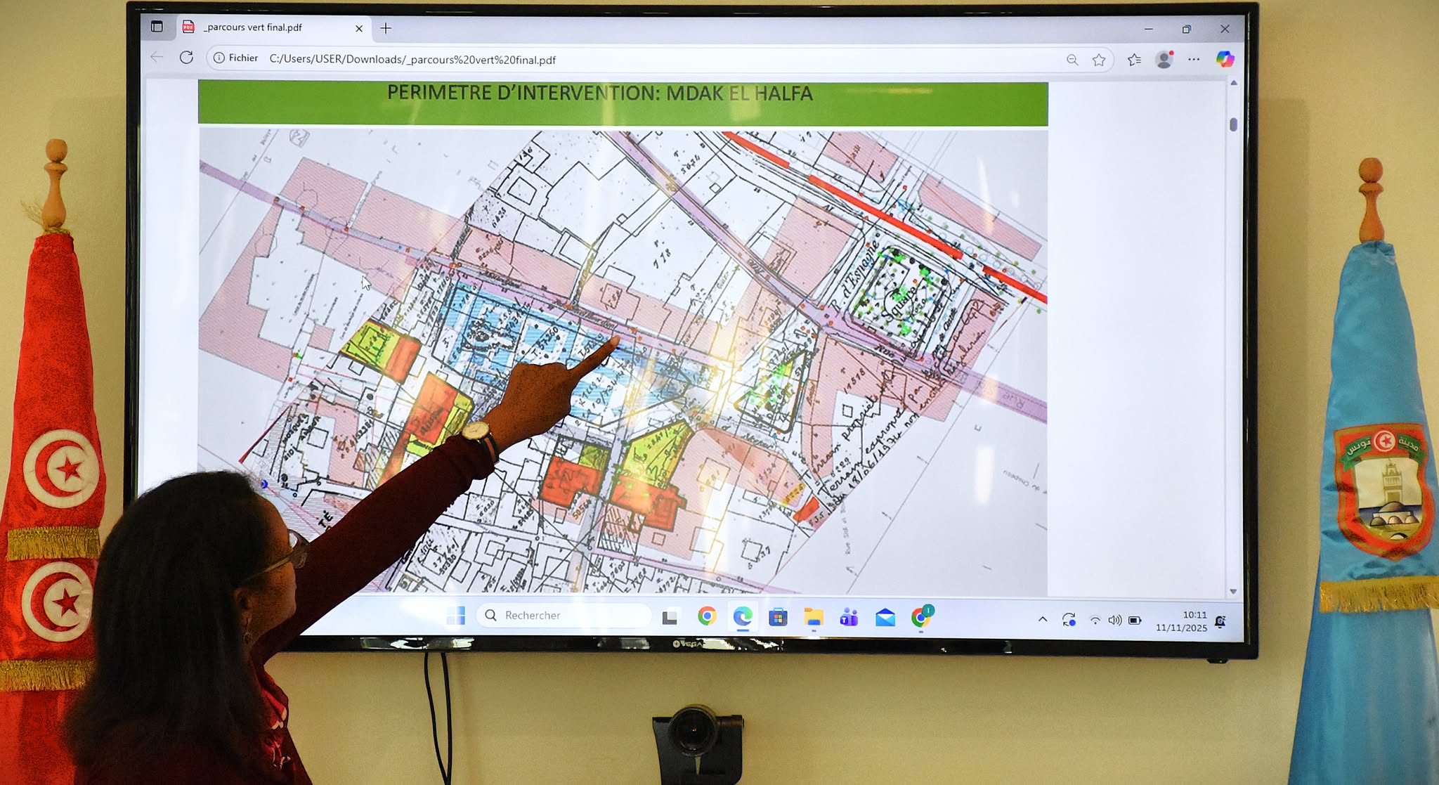The width and height of the screenshot is (1439, 785).
Task: Open tab actions menu icon at top left
Action: pos(157,27)
